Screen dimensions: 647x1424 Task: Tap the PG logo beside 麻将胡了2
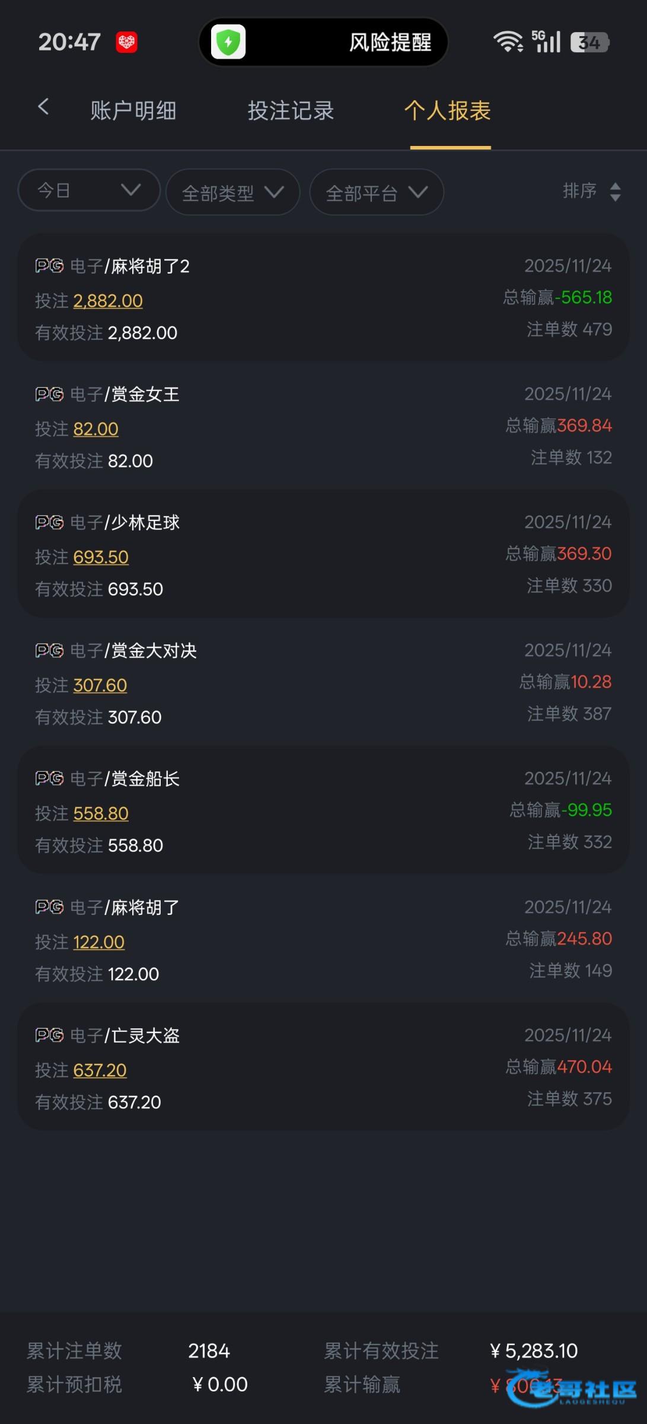click(49, 266)
